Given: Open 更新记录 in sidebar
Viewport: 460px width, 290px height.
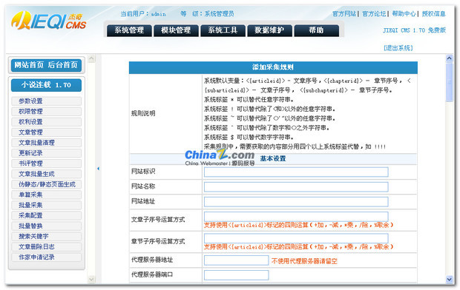Looking at the screenshot, I should [x=46, y=153].
